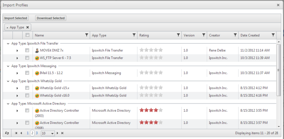
Task: Open the Date Created column filter icon
Action: 273,35
